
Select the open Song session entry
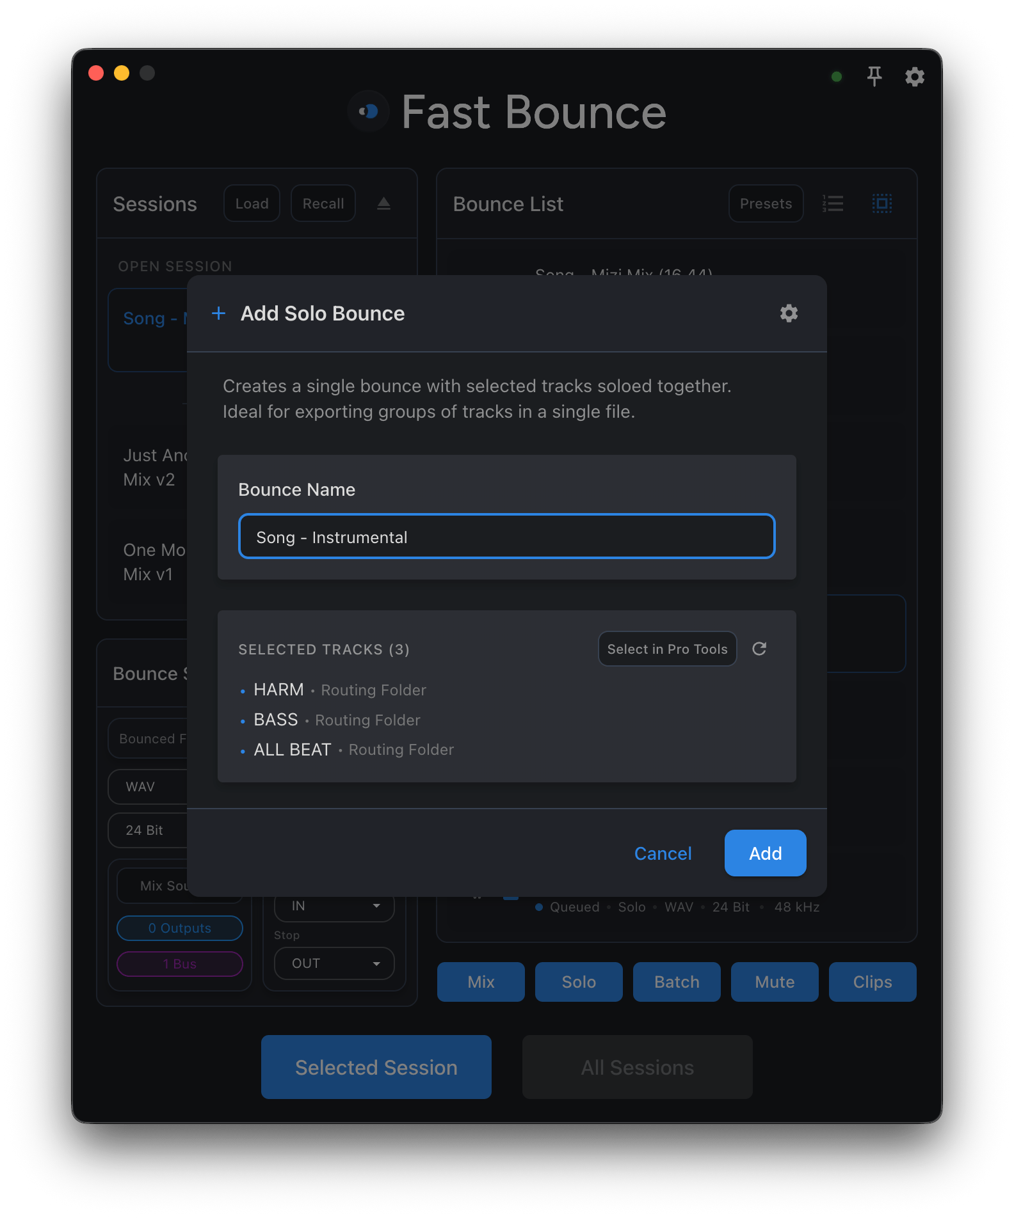(x=148, y=330)
